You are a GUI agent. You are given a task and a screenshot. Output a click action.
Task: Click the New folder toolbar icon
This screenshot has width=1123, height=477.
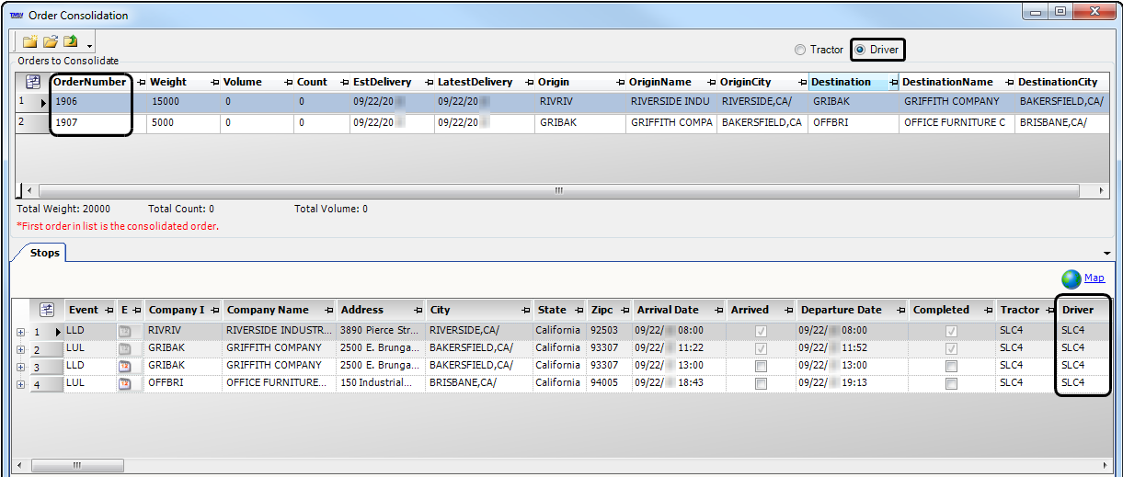click(30, 42)
